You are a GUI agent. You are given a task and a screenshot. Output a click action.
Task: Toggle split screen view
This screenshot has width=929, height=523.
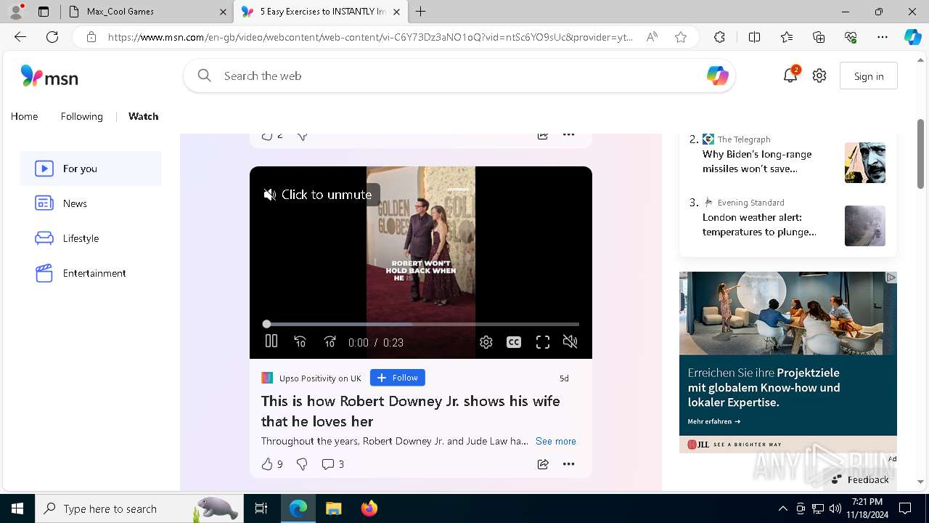[x=754, y=37]
